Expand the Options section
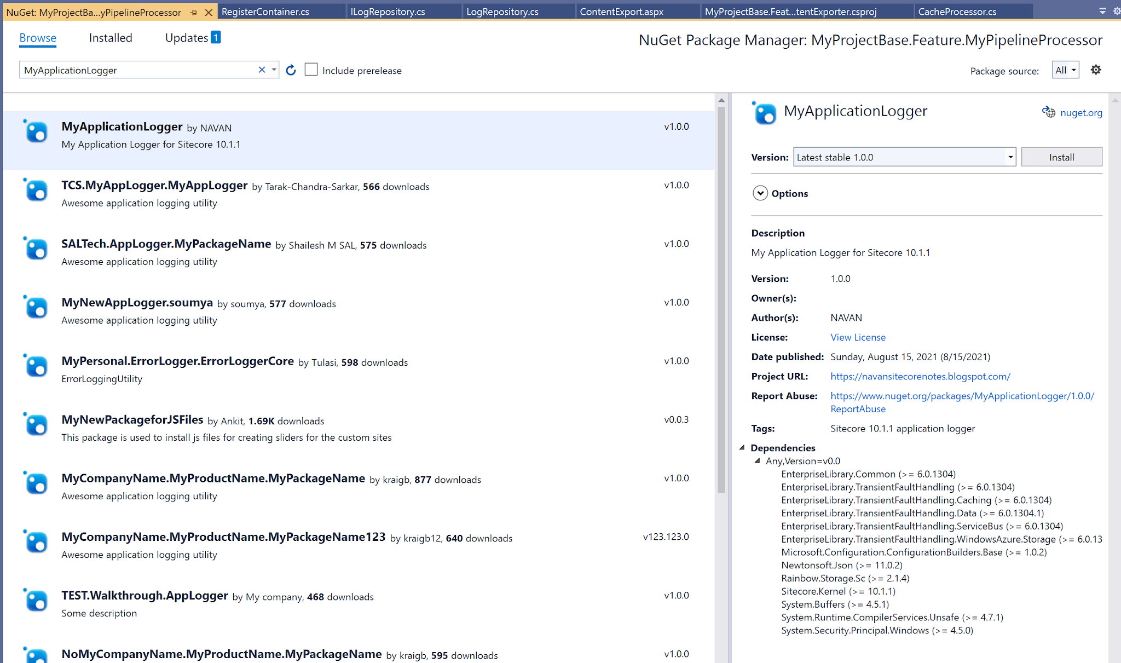Viewport: 1121px width, 663px height. (760, 193)
